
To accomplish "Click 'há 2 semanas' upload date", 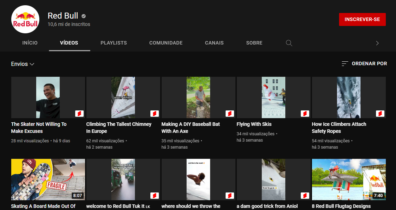I will 99,147.
